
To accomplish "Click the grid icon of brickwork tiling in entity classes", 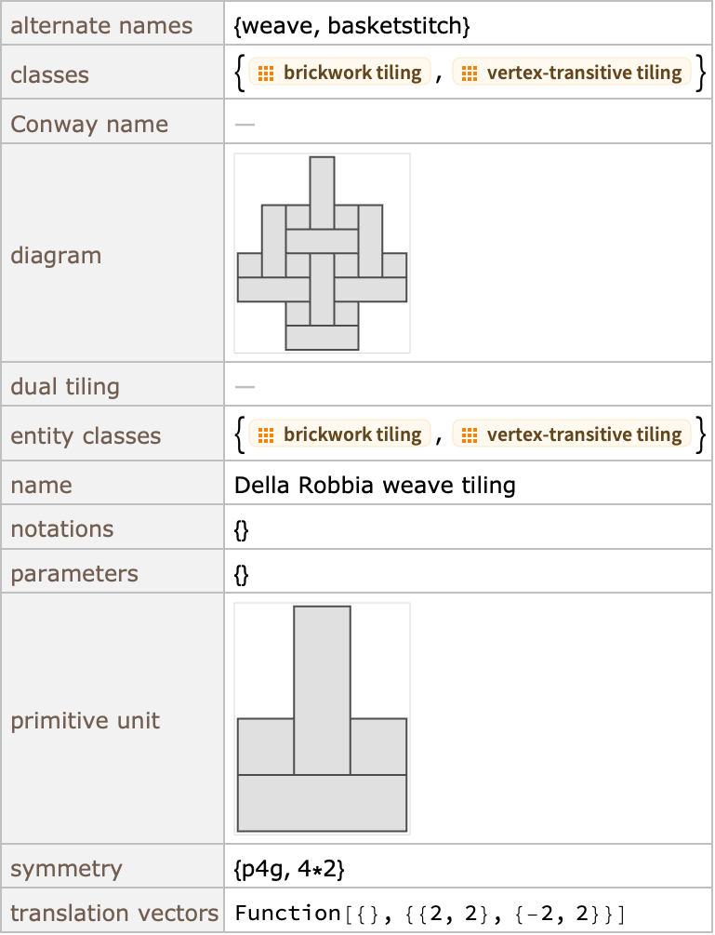I will tap(266, 435).
